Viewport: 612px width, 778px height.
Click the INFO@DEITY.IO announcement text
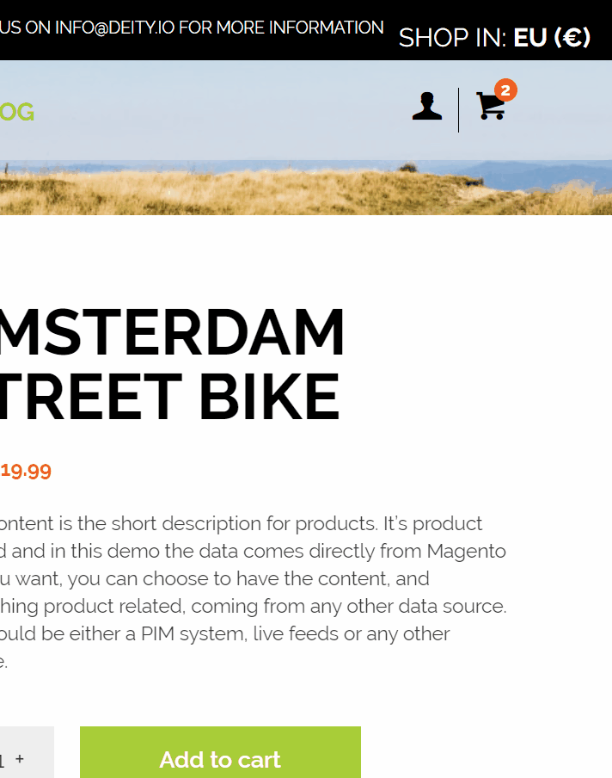click(192, 28)
